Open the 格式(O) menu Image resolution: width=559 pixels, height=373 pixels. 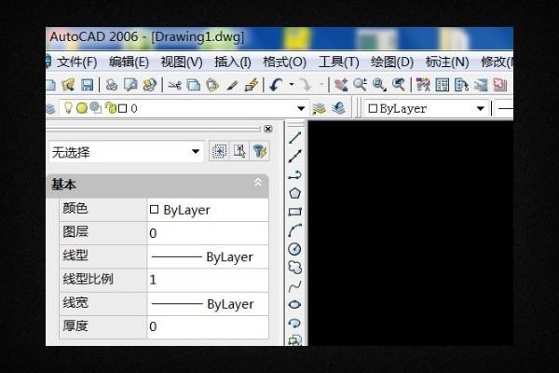[284, 62]
